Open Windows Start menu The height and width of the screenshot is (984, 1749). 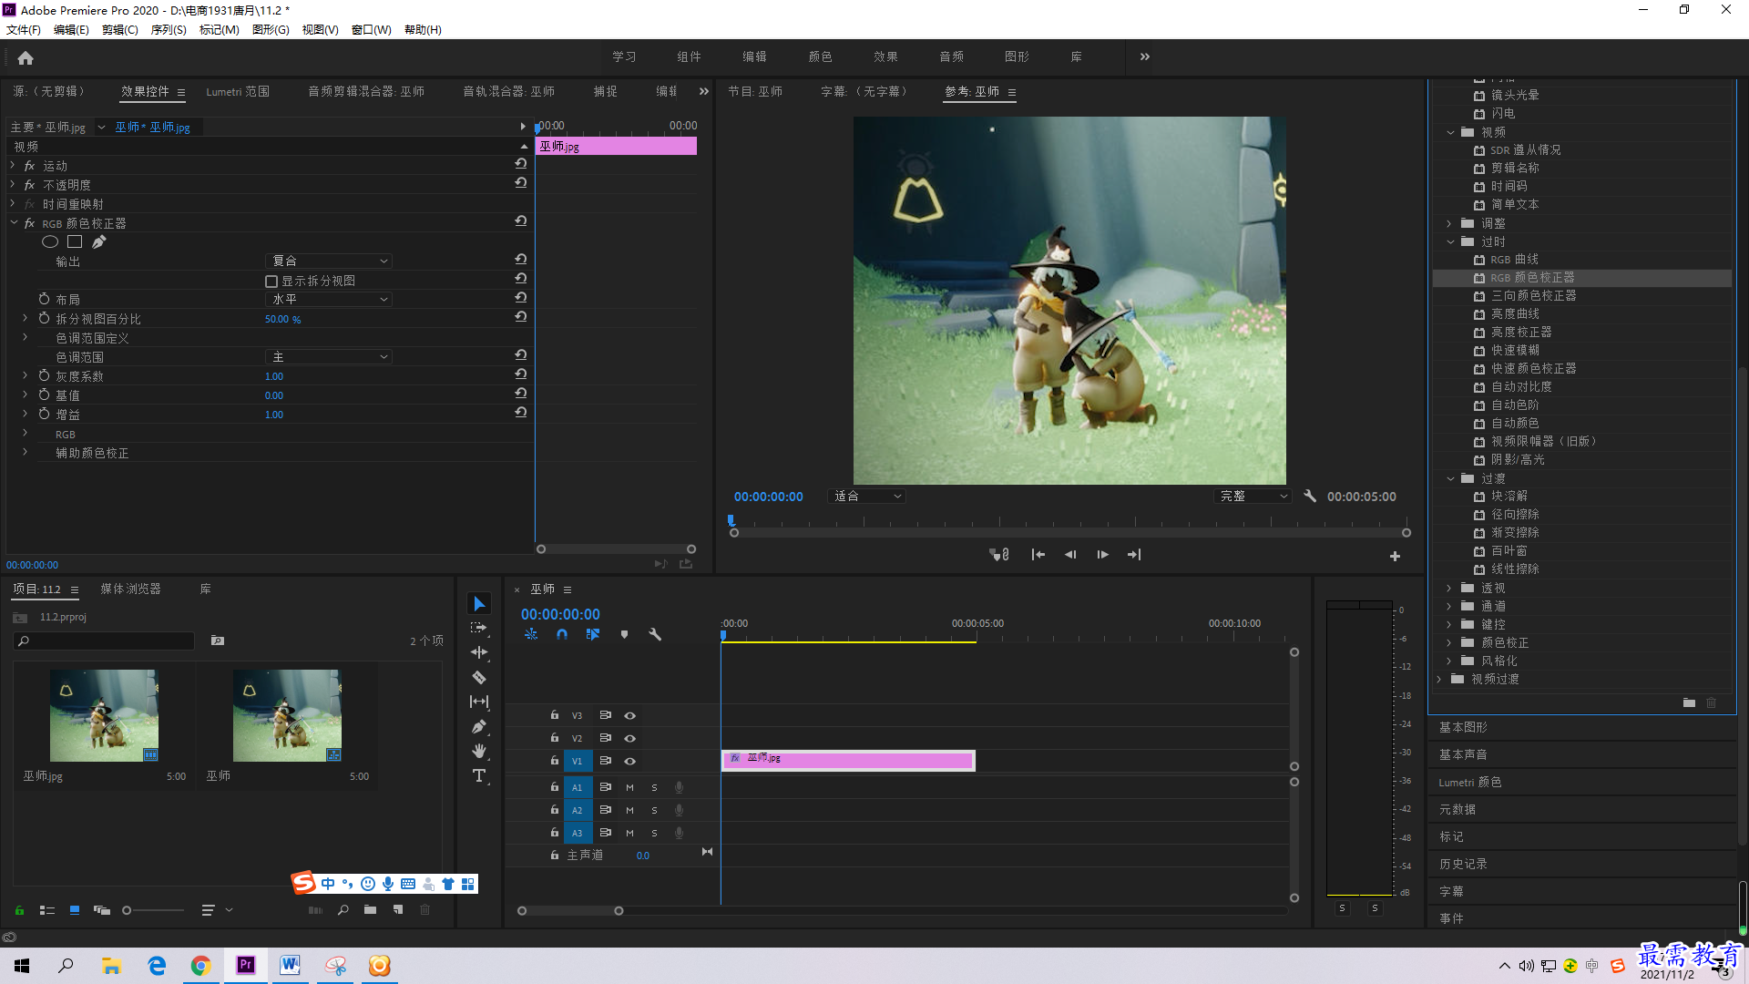click(x=22, y=965)
